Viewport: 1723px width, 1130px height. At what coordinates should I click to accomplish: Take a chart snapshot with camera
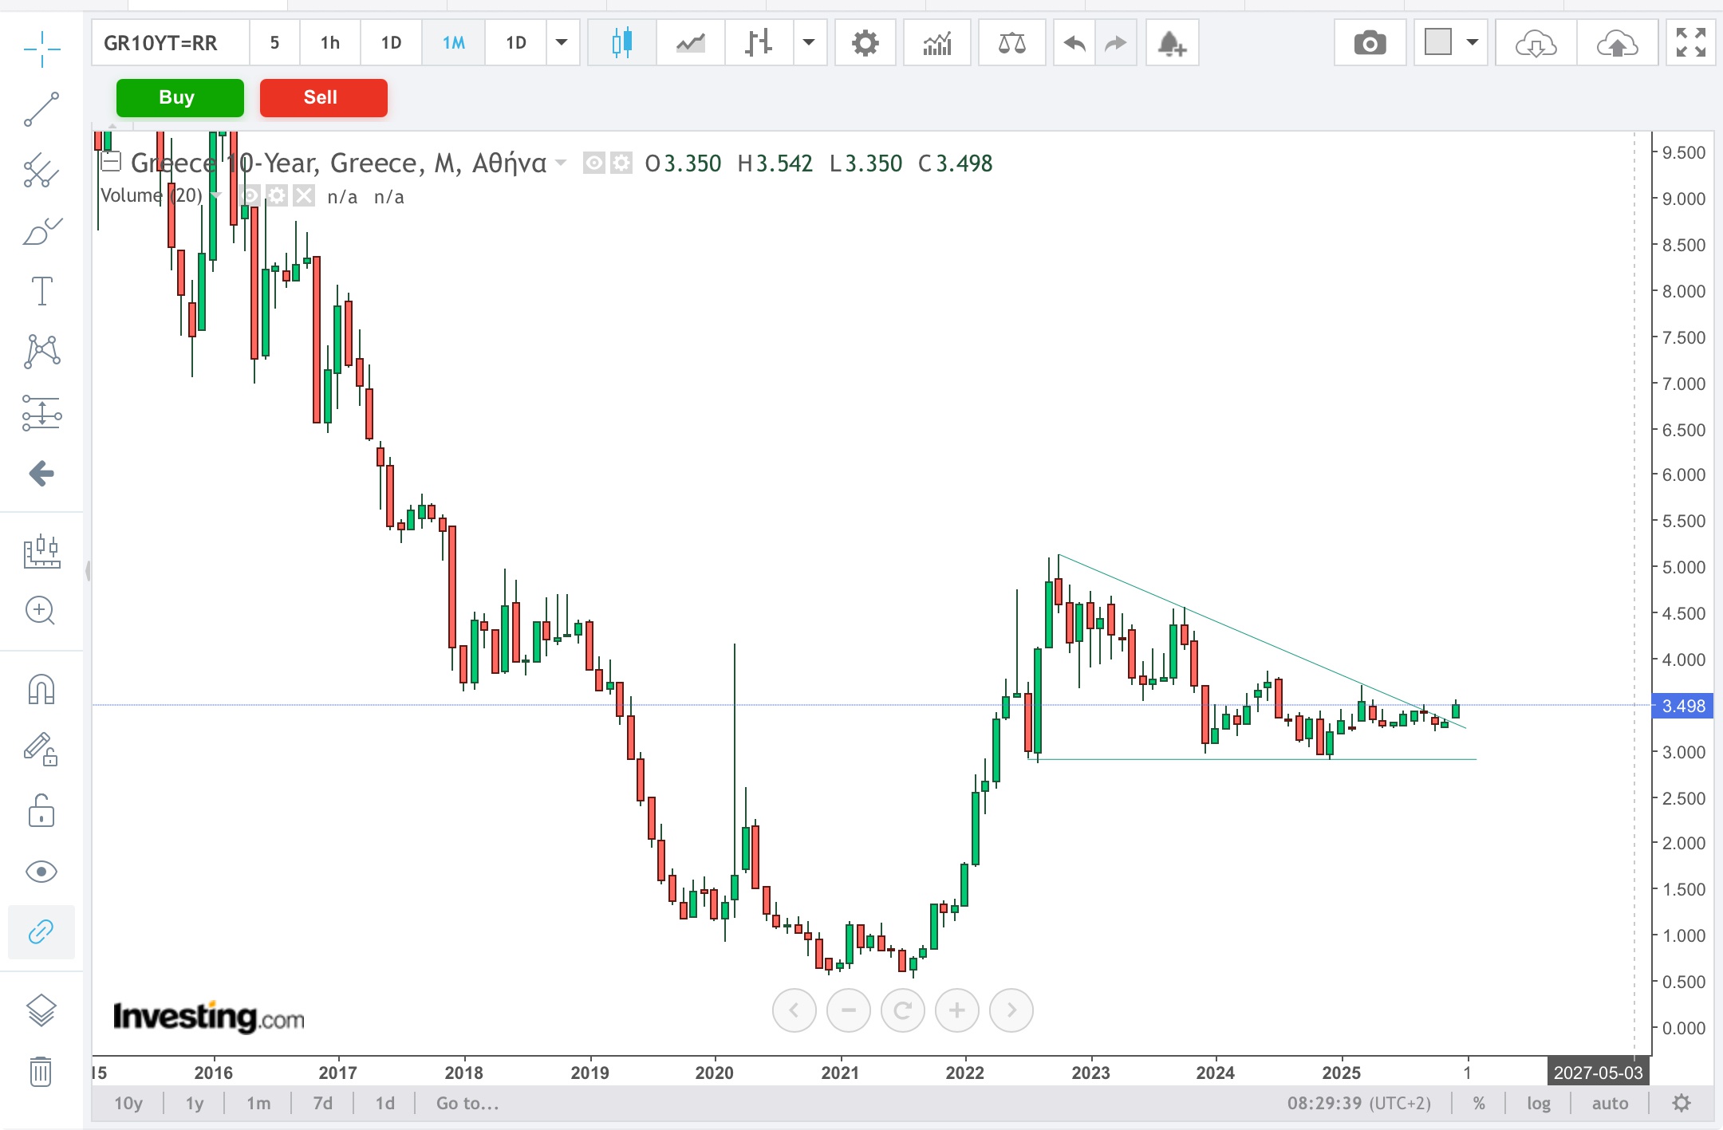click(1370, 43)
